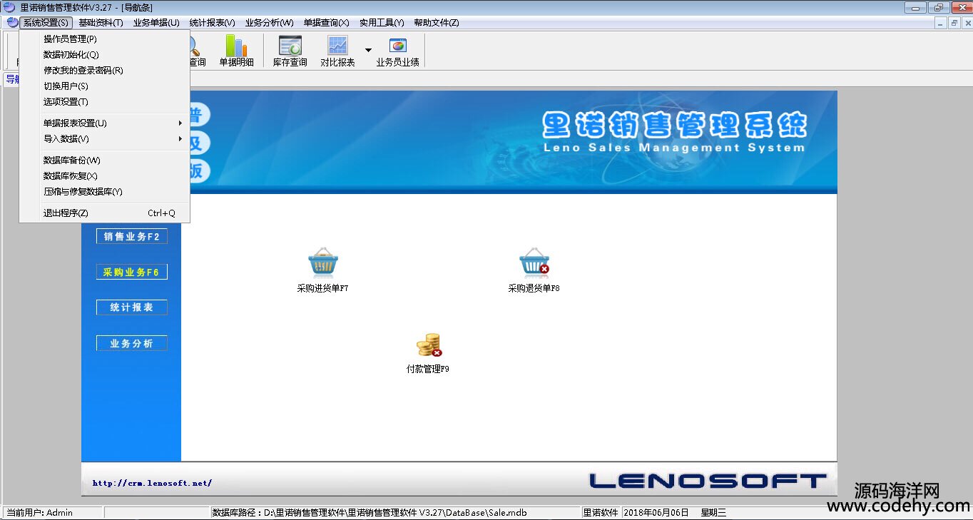Viewport: 973px width, 520px height.
Task: Choose 数据初始化(Q) from the menu
Action: [105, 55]
